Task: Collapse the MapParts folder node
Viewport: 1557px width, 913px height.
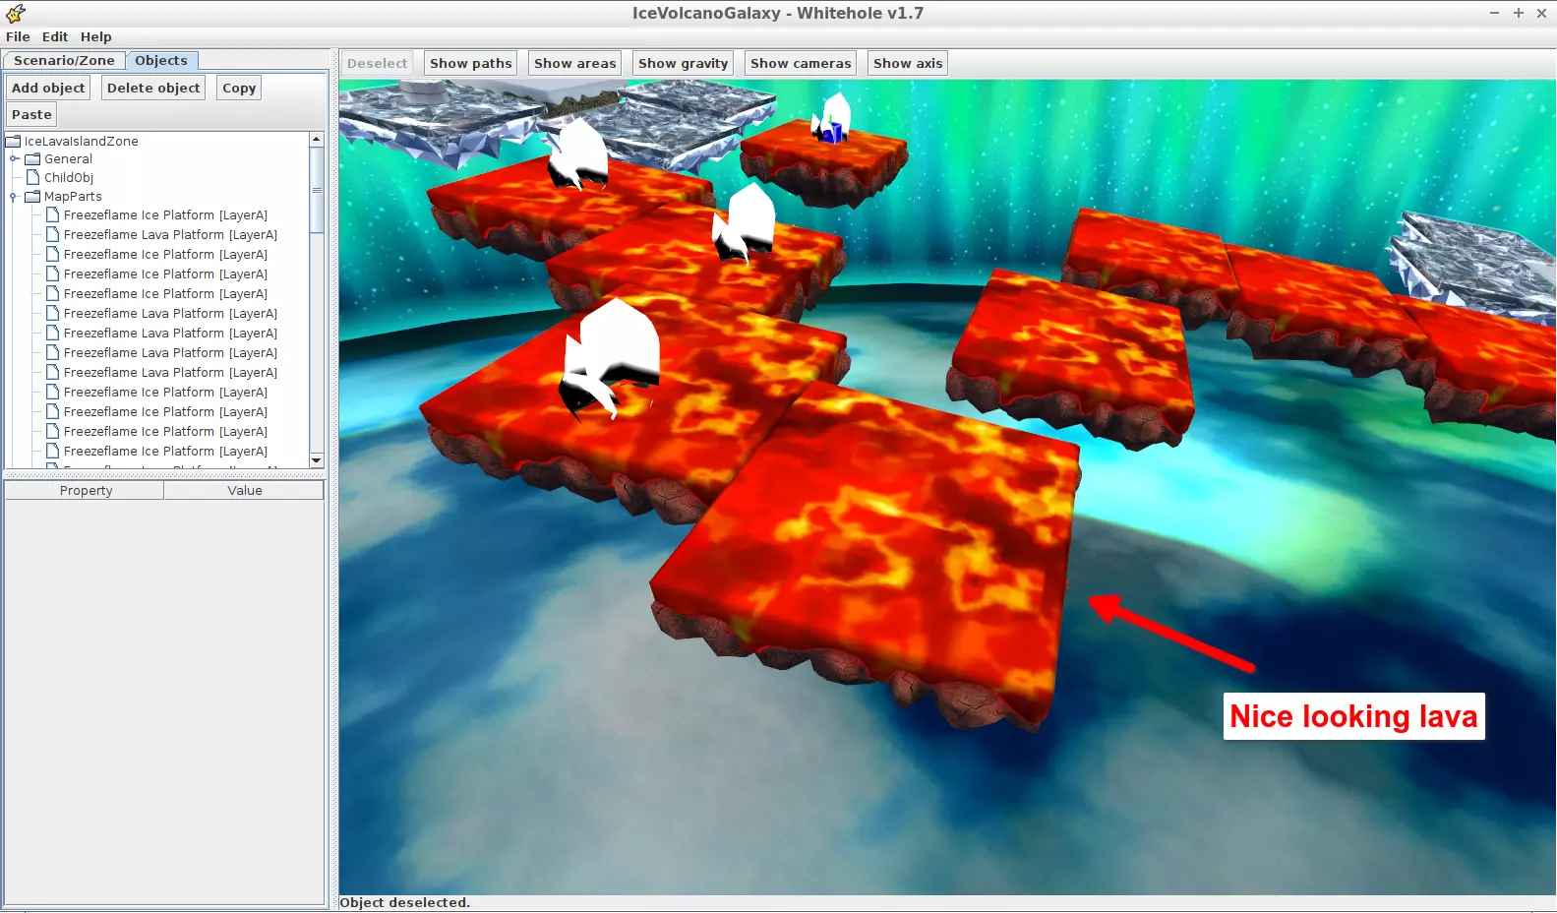Action: pos(14,197)
